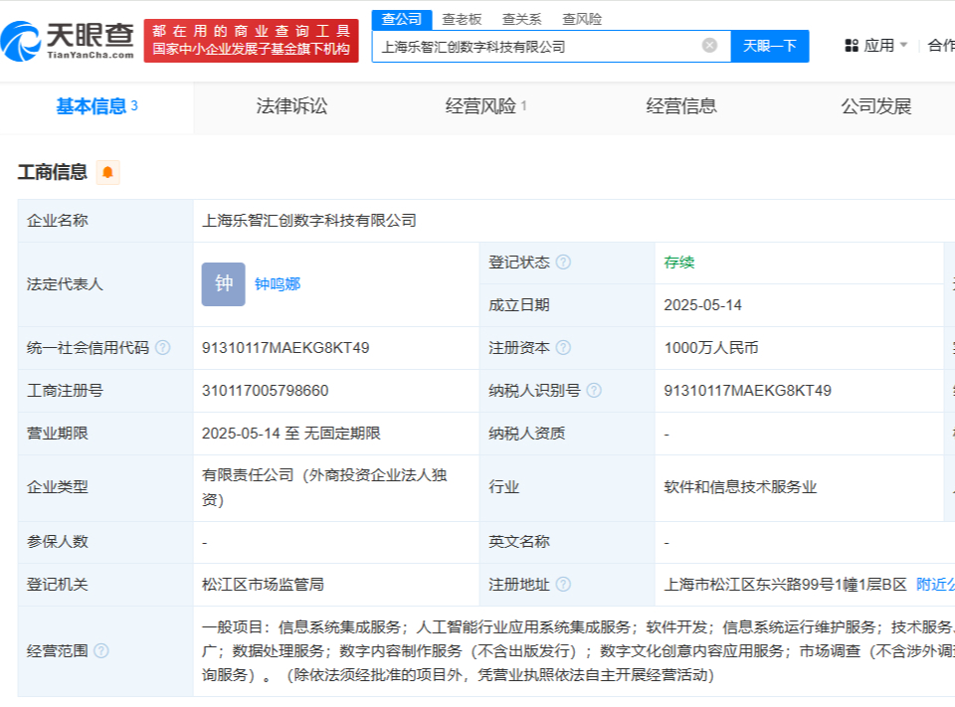This screenshot has height=707, width=955.
Task: Select the 查风险 search tab
Action: pyautogui.click(x=582, y=19)
